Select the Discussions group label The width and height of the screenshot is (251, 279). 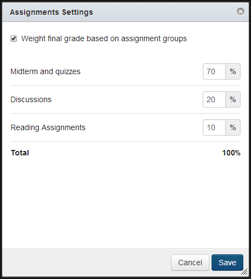click(31, 99)
